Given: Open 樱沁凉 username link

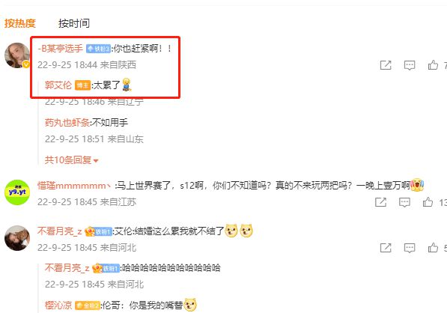Looking at the screenshot, I should 58,306.
